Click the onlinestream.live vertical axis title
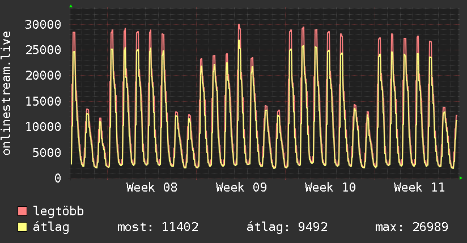 coord(7,101)
